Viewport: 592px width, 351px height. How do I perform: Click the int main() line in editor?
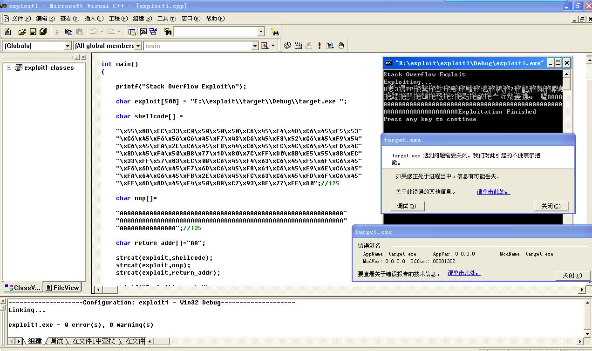(x=120, y=64)
